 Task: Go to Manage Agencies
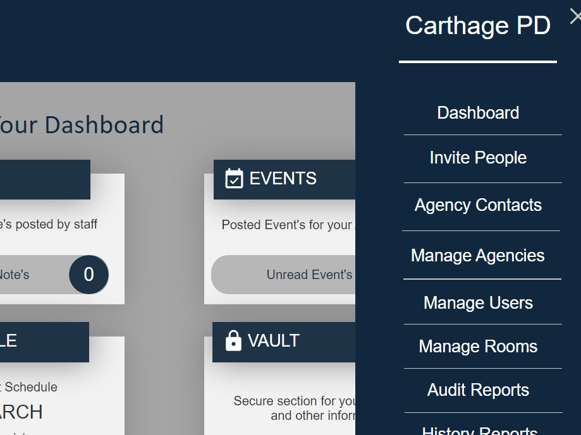click(x=478, y=256)
